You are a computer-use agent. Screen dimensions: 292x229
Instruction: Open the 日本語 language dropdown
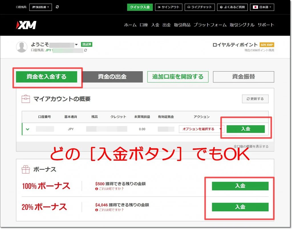(262, 7)
